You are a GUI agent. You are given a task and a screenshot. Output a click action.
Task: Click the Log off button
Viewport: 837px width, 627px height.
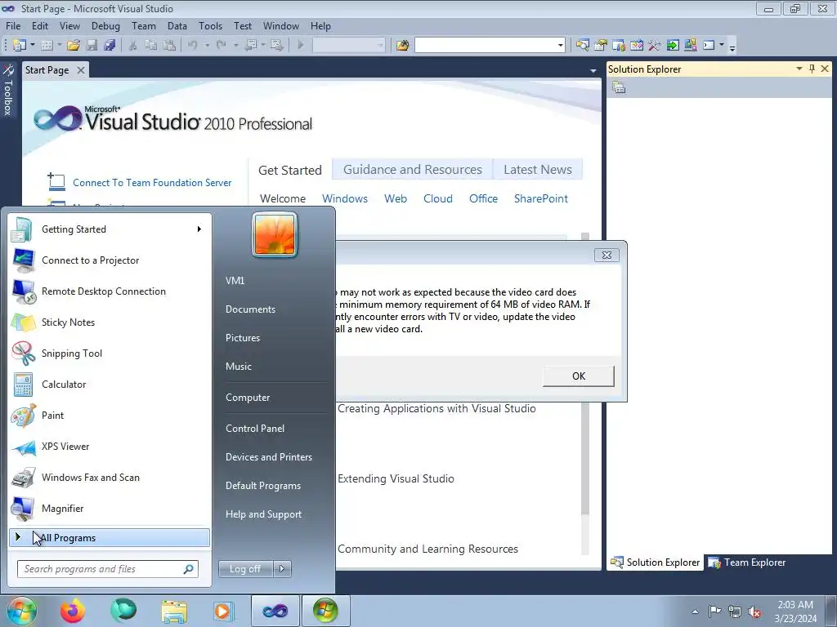click(x=245, y=569)
